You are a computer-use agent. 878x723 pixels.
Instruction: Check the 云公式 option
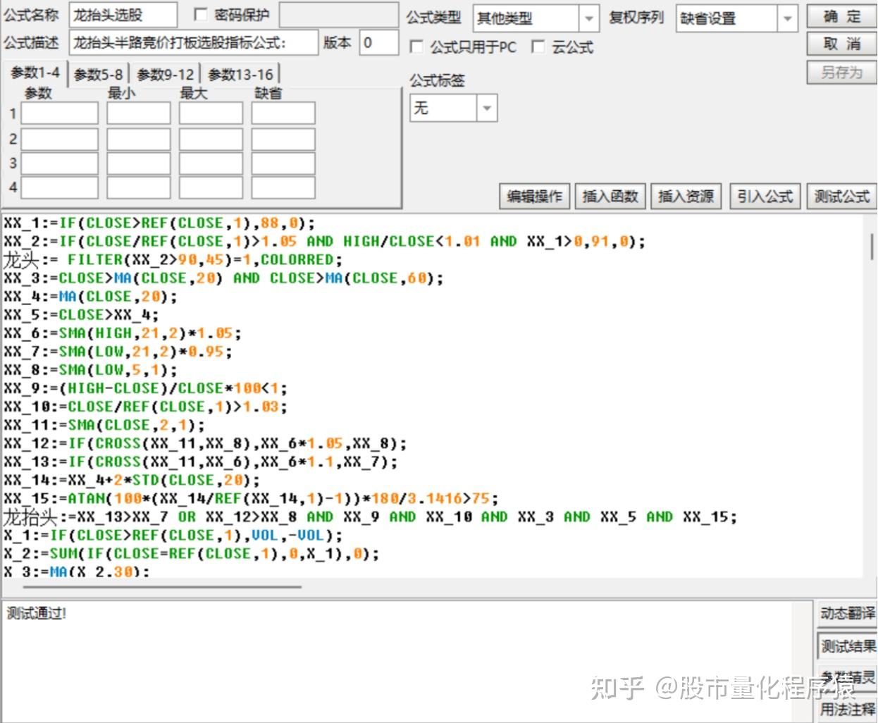[x=538, y=47]
